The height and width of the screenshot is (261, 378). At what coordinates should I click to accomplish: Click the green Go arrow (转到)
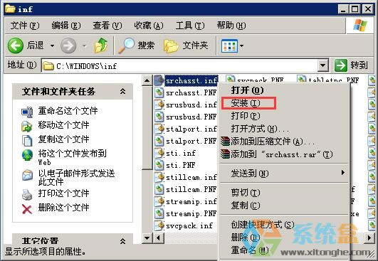[x=341, y=65]
